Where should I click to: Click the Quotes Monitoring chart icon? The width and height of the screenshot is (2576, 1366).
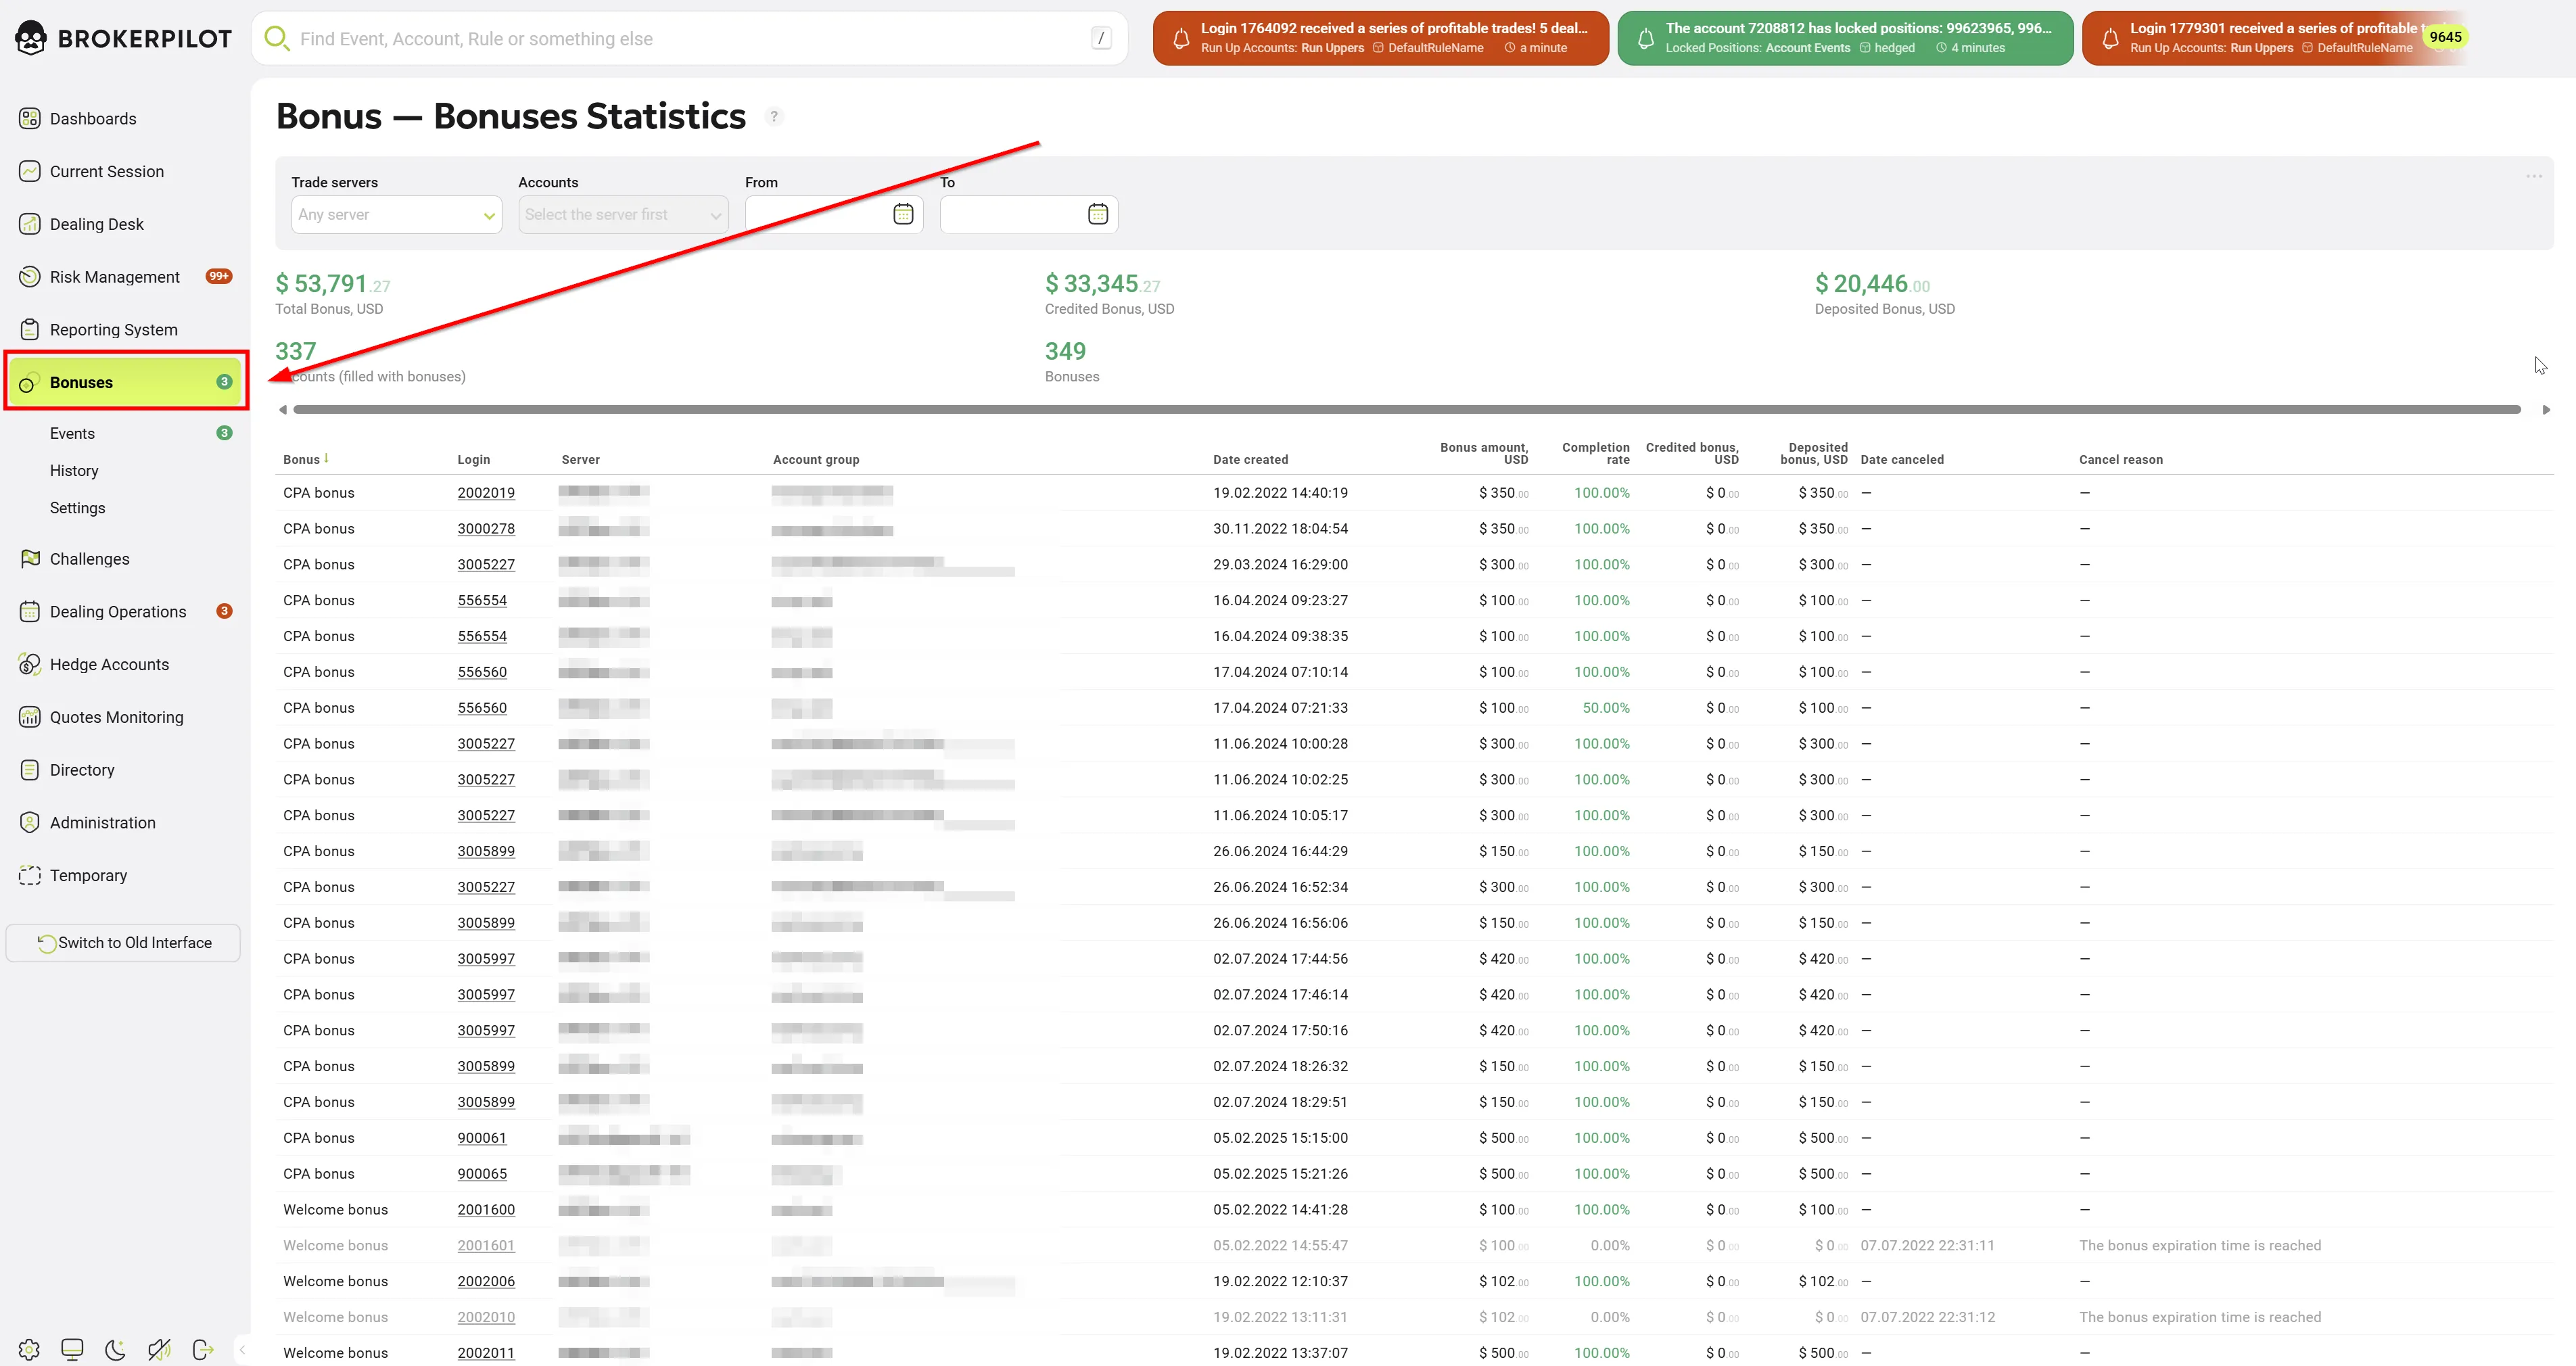click(30, 717)
